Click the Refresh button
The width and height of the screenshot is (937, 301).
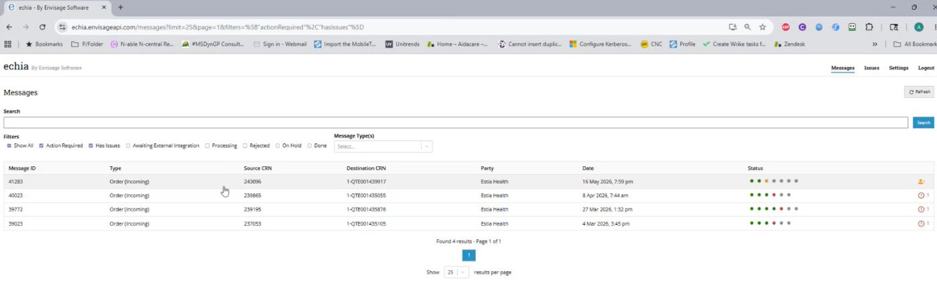(919, 92)
